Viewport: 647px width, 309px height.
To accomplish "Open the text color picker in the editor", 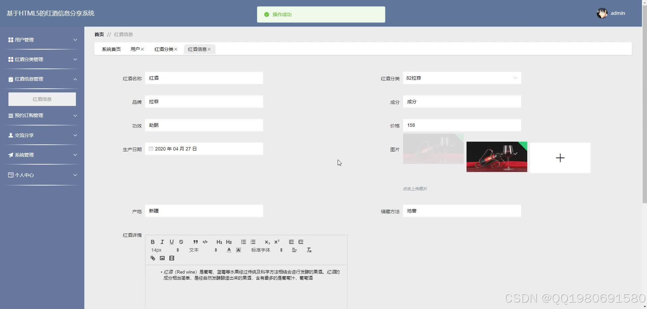I will tap(229, 250).
